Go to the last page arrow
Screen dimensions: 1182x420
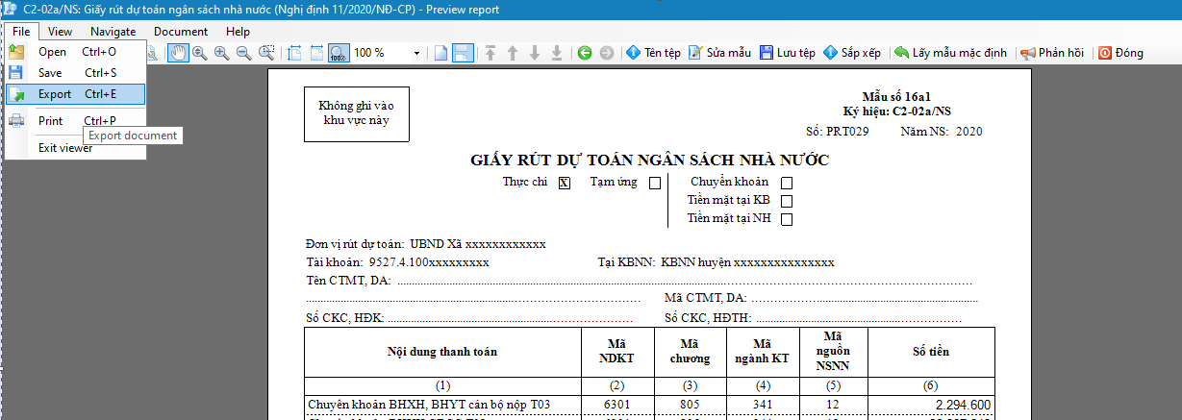556,53
